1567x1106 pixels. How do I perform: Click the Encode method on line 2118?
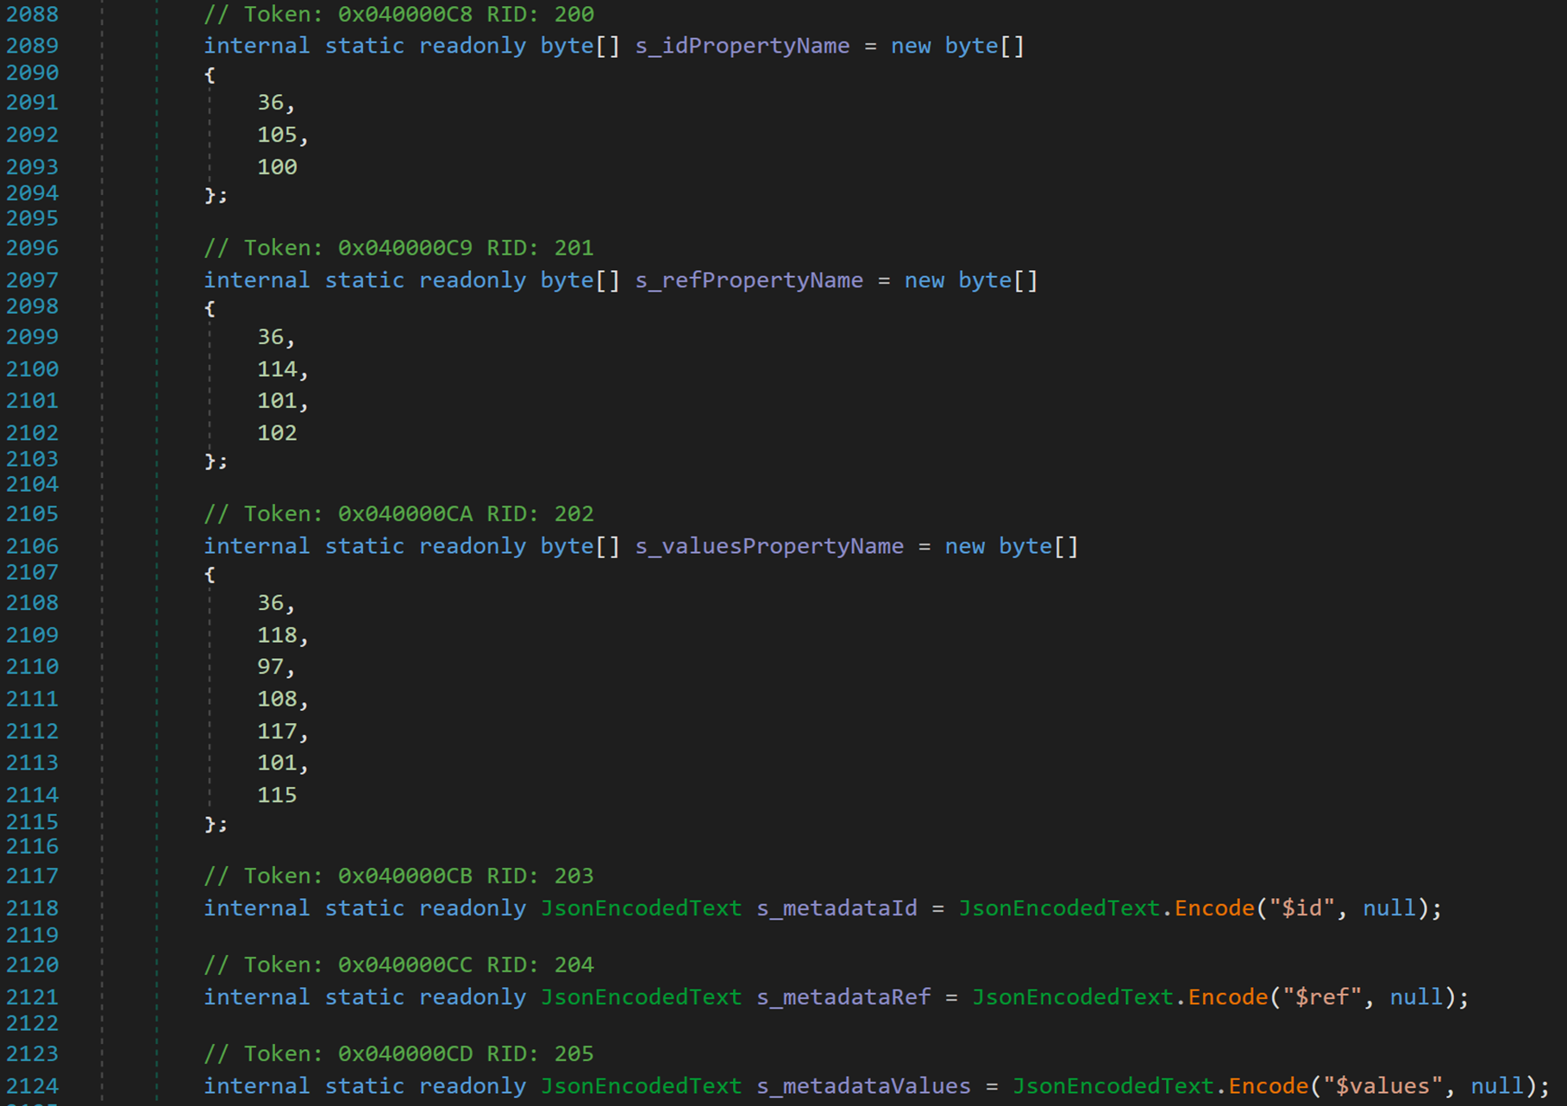pos(1214,908)
